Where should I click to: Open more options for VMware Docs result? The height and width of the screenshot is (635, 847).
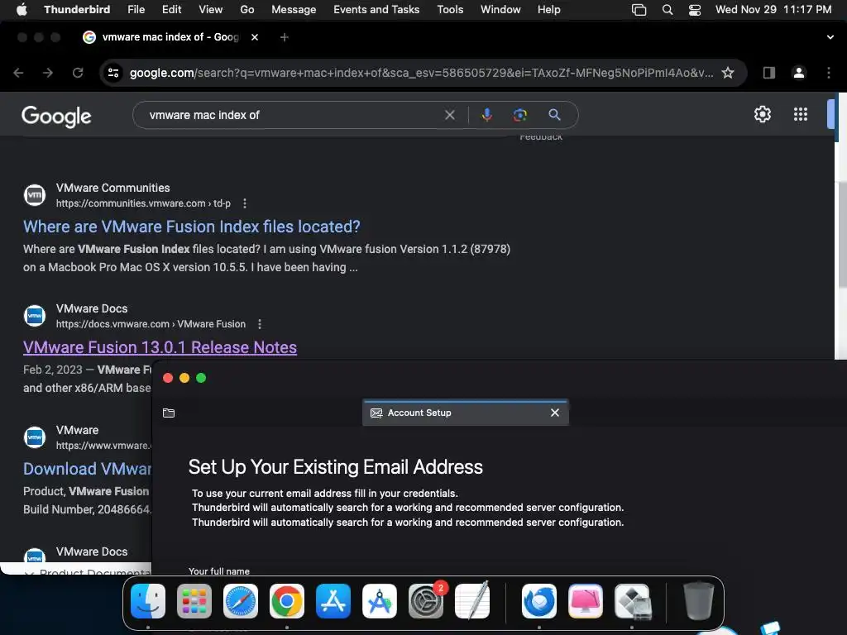(259, 324)
